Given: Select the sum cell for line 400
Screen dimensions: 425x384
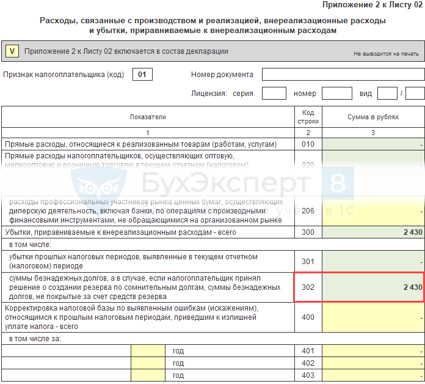Looking at the screenshot, I should (373, 317).
